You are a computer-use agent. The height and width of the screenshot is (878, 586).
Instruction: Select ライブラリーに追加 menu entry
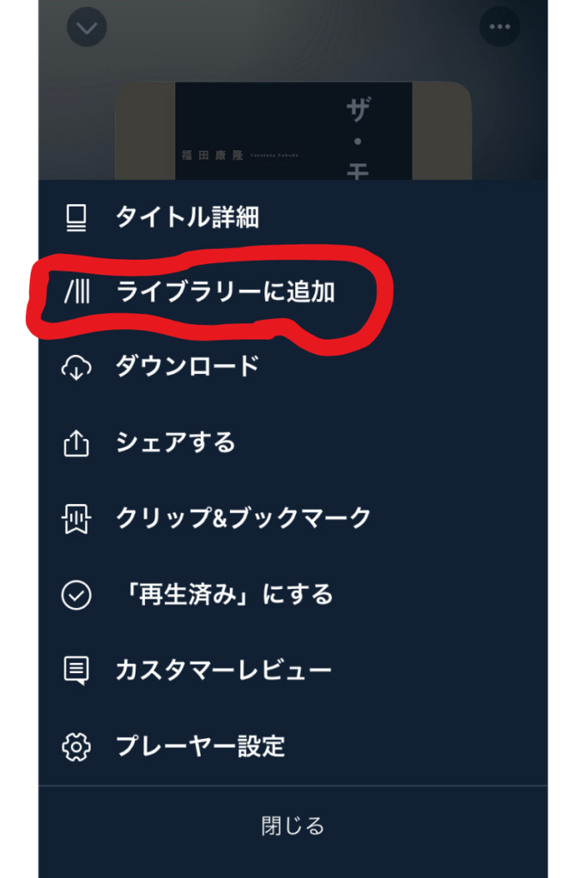pyautogui.click(x=293, y=292)
